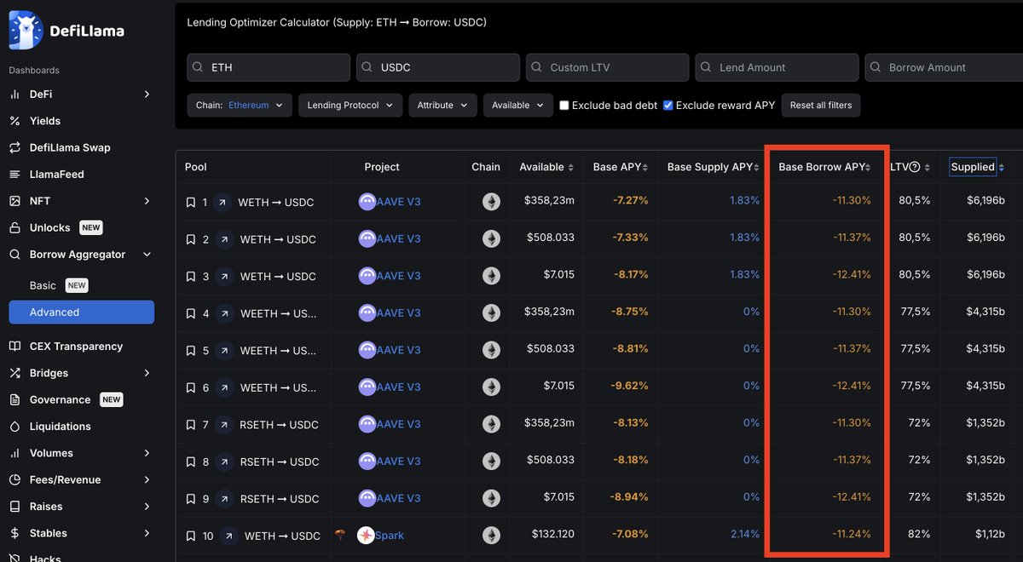This screenshot has height=562, width=1023.
Task: Click the search icon in the ETH field
Action: [x=198, y=67]
